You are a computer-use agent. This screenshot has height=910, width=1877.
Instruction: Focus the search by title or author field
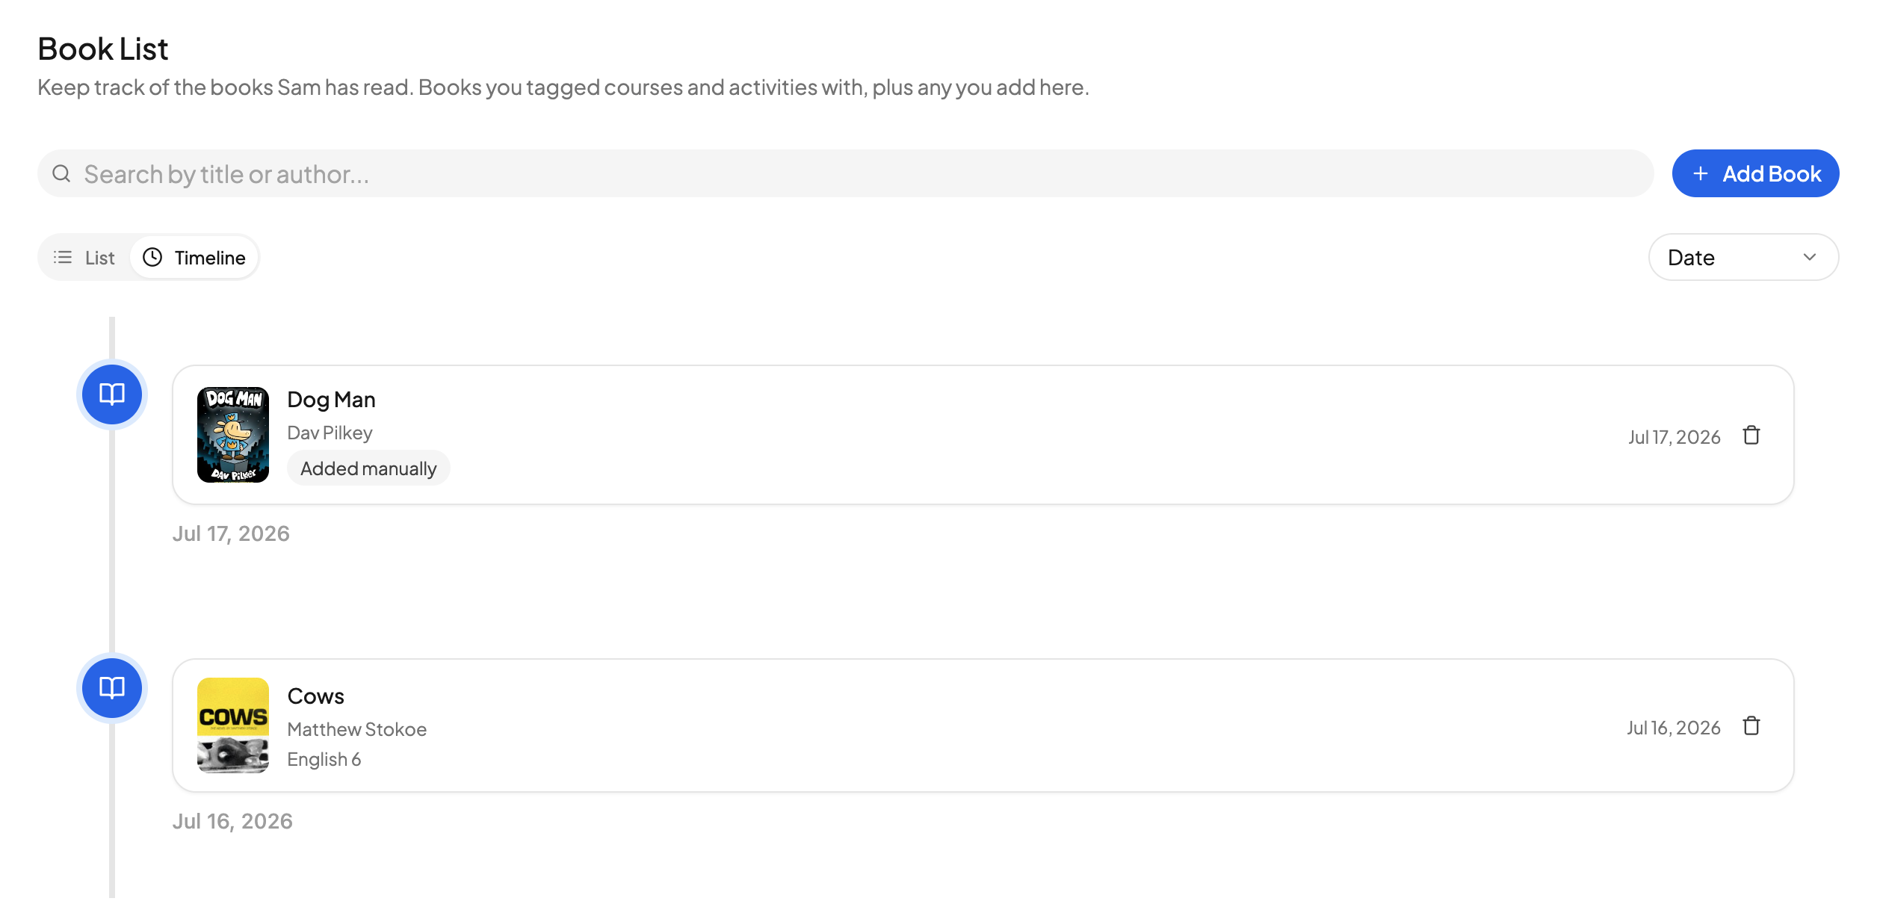(x=845, y=173)
